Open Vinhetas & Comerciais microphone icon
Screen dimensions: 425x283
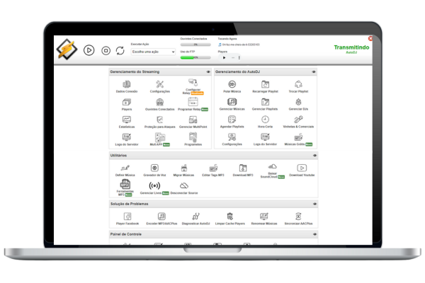(298, 119)
